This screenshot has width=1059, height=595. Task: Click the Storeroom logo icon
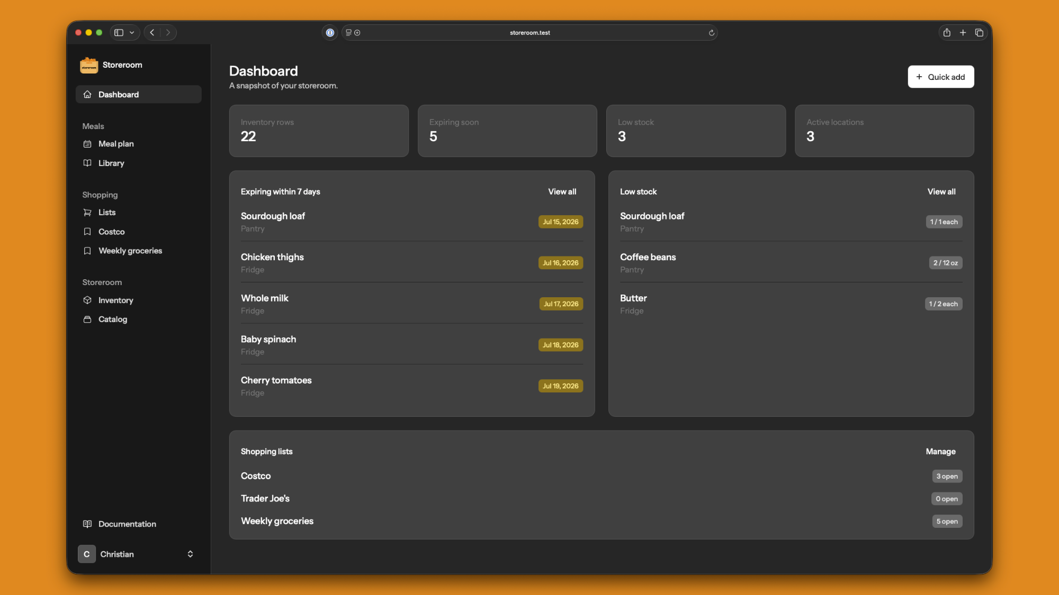pos(89,65)
